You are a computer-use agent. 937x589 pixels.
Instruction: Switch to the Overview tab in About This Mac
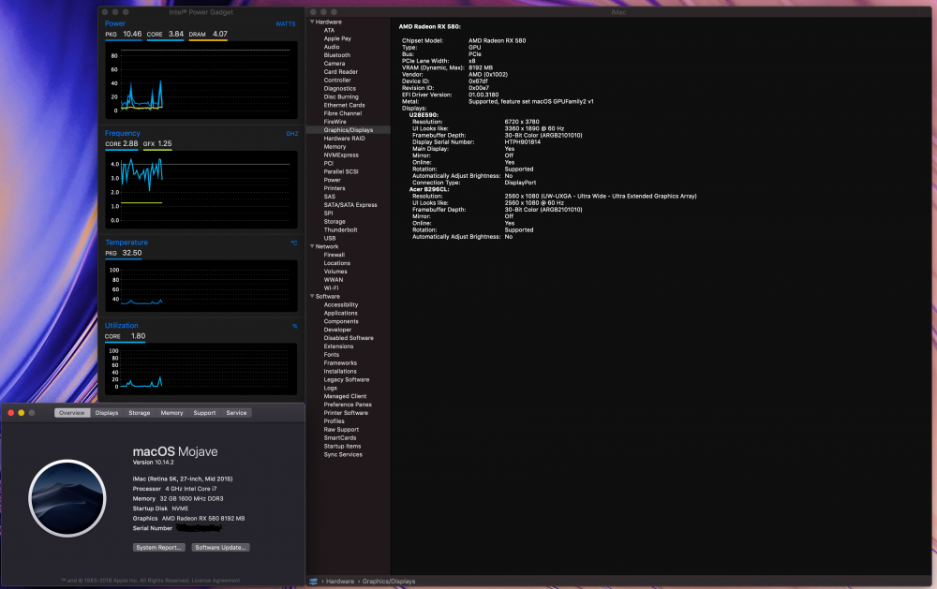[x=72, y=413]
